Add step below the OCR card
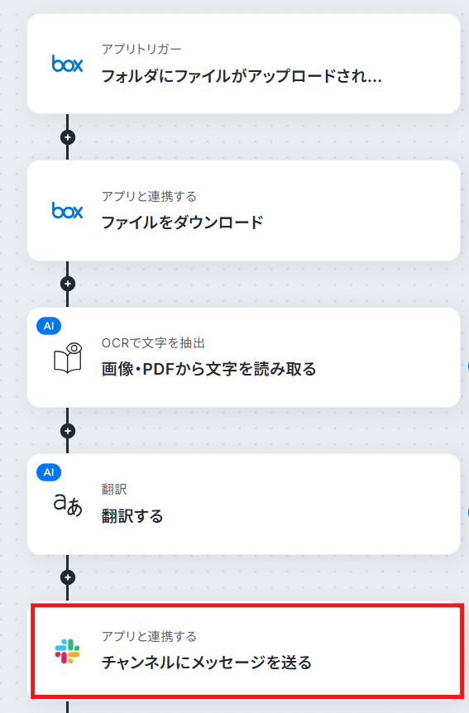Image resolution: width=469 pixels, height=713 pixels. click(68, 431)
